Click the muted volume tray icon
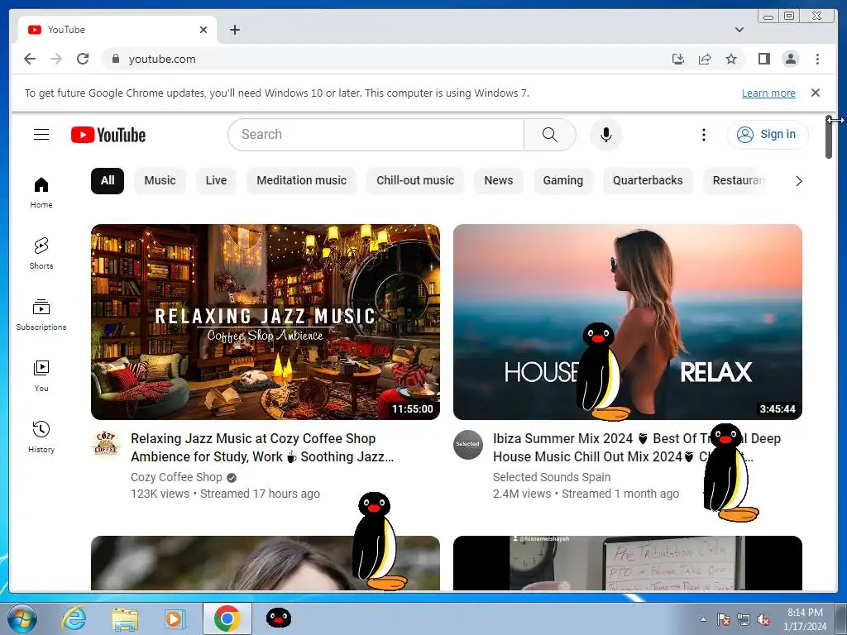Image resolution: width=847 pixels, height=635 pixels. (x=763, y=620)
